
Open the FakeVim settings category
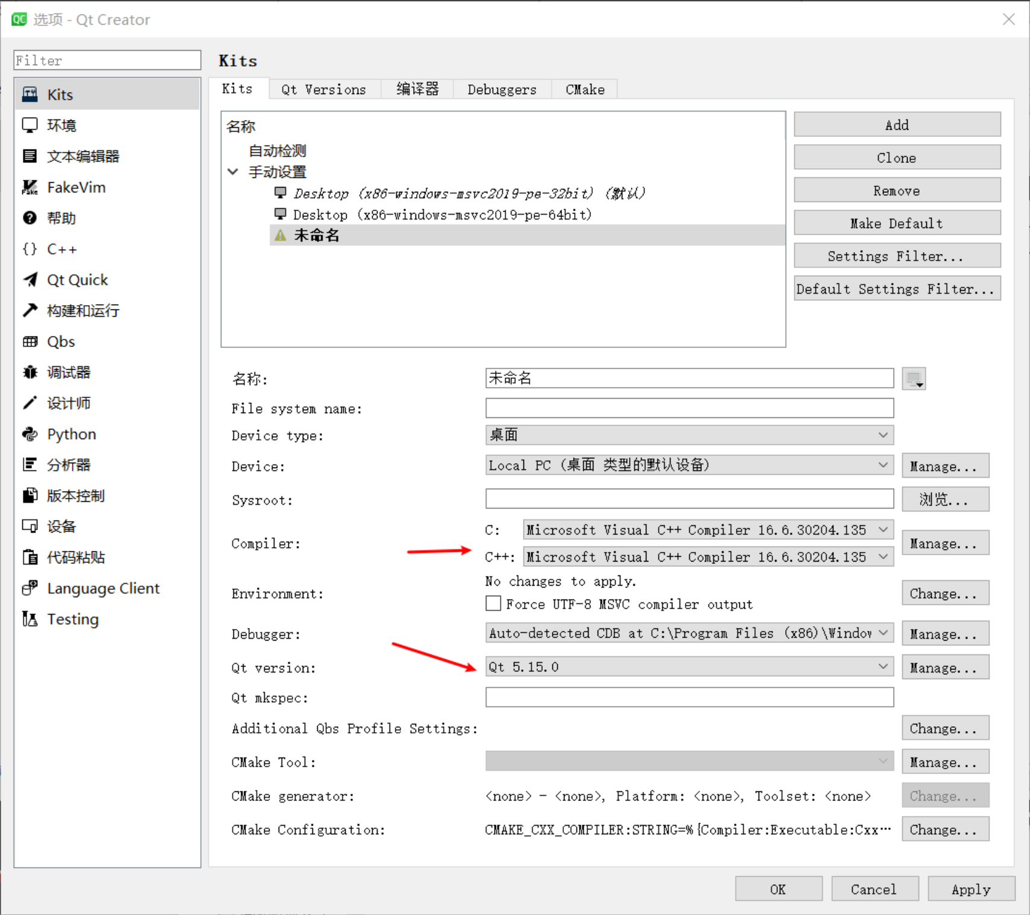coord(107,187)
